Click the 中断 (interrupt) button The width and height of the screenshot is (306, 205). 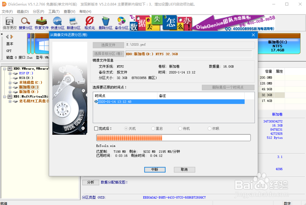[155, 170]
